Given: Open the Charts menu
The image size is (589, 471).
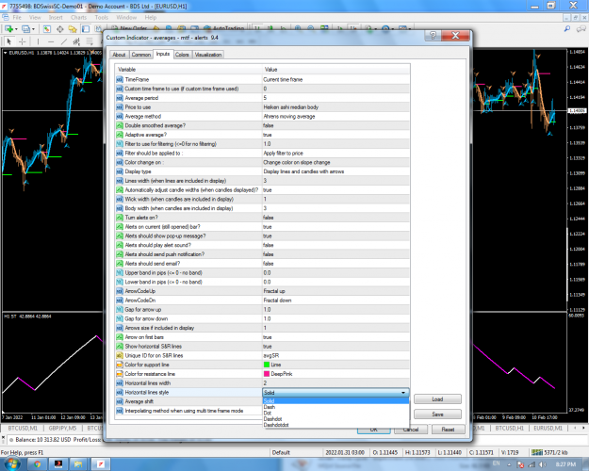Looking at the screenshot, I should [x=78, y=17].
